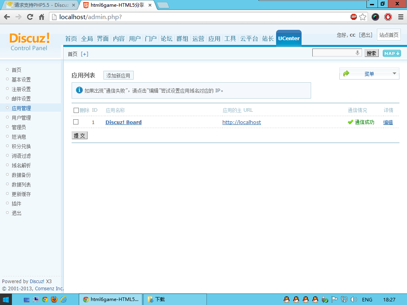Open 插件 in the sidebar
The width and height of the screenshot is (407, 305).
click(x=17, y=204)
